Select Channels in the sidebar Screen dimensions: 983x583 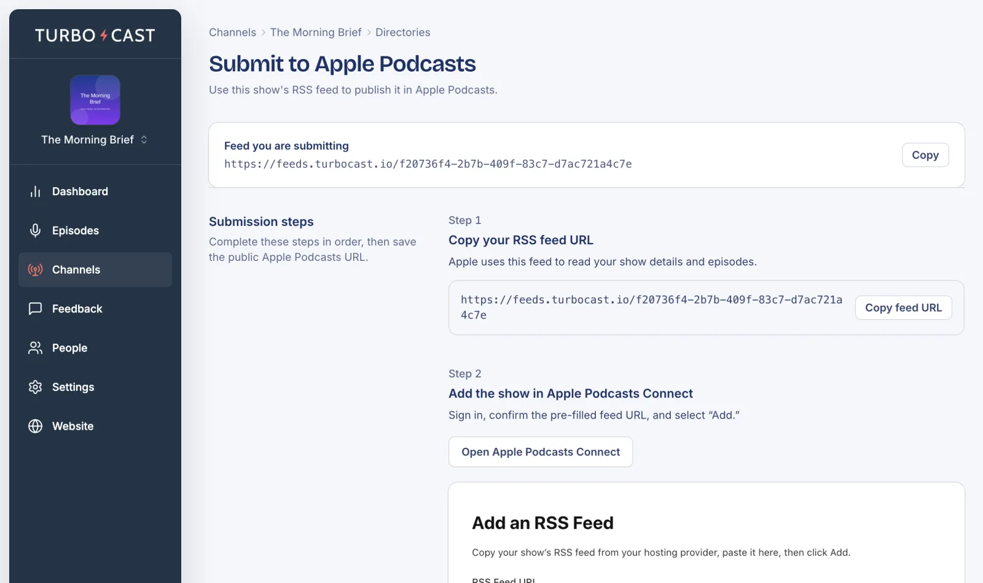95,270
